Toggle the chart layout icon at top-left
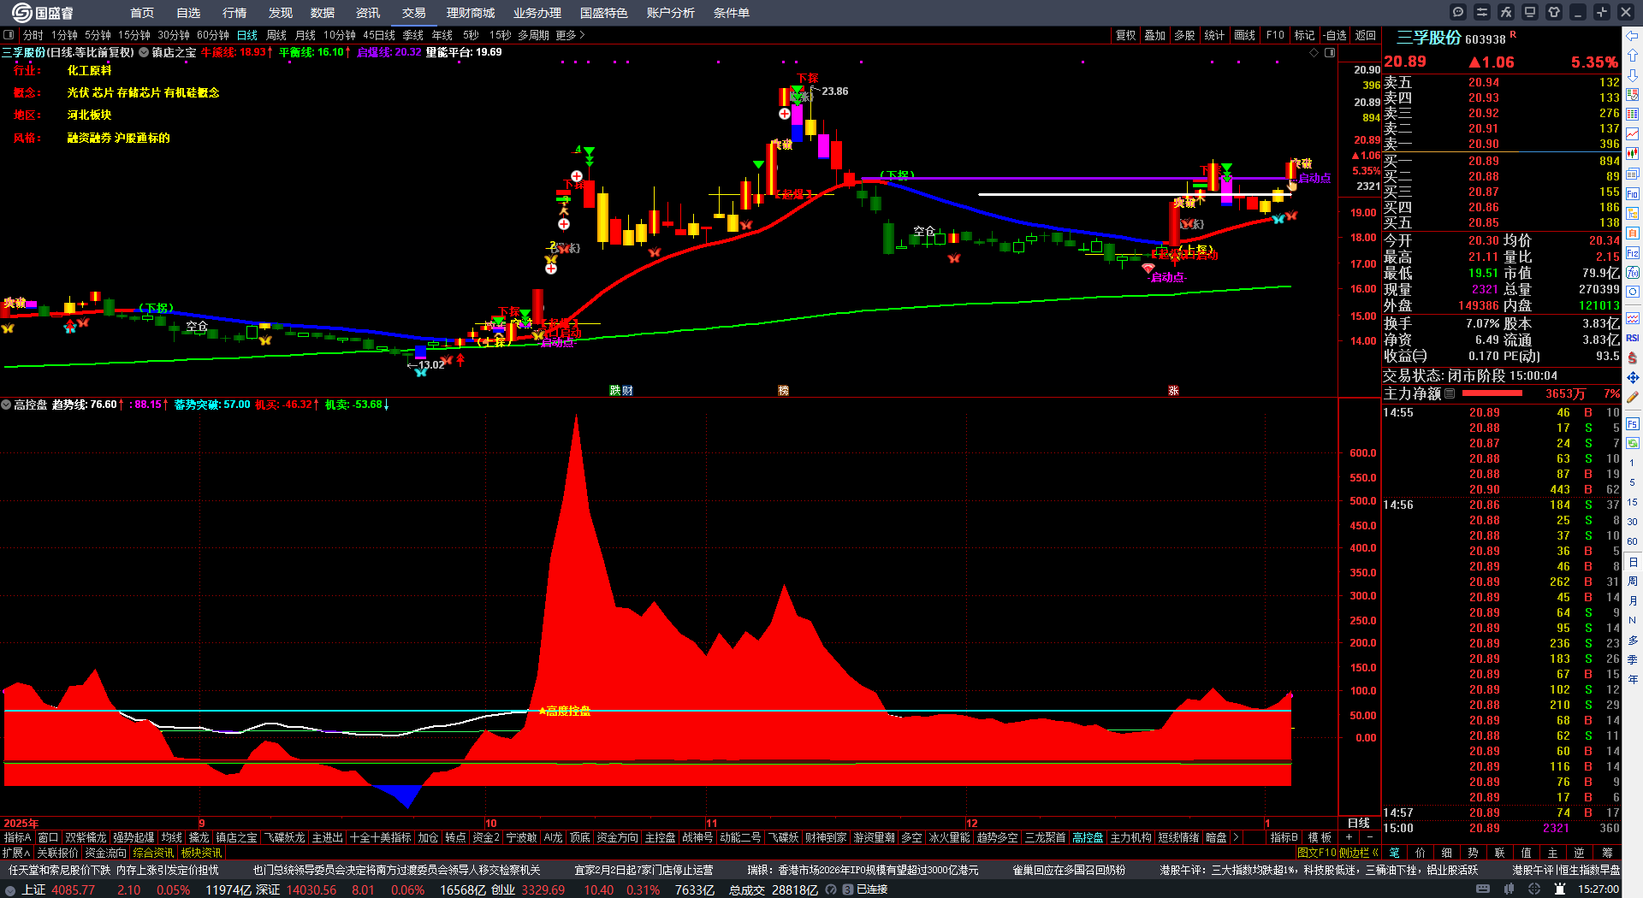Screen dimensions: 1643x898 [x=9, y=35]
